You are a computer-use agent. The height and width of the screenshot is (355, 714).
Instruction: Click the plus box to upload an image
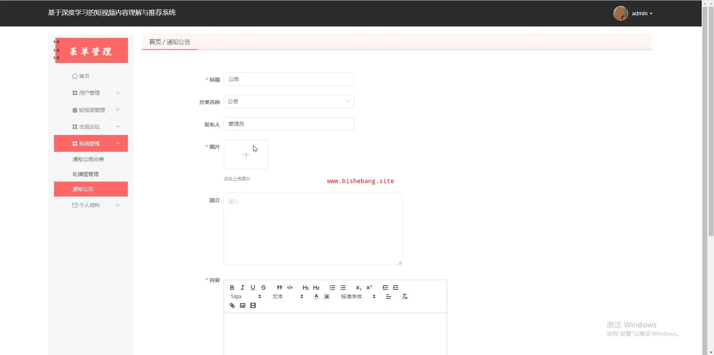[246, 154]
